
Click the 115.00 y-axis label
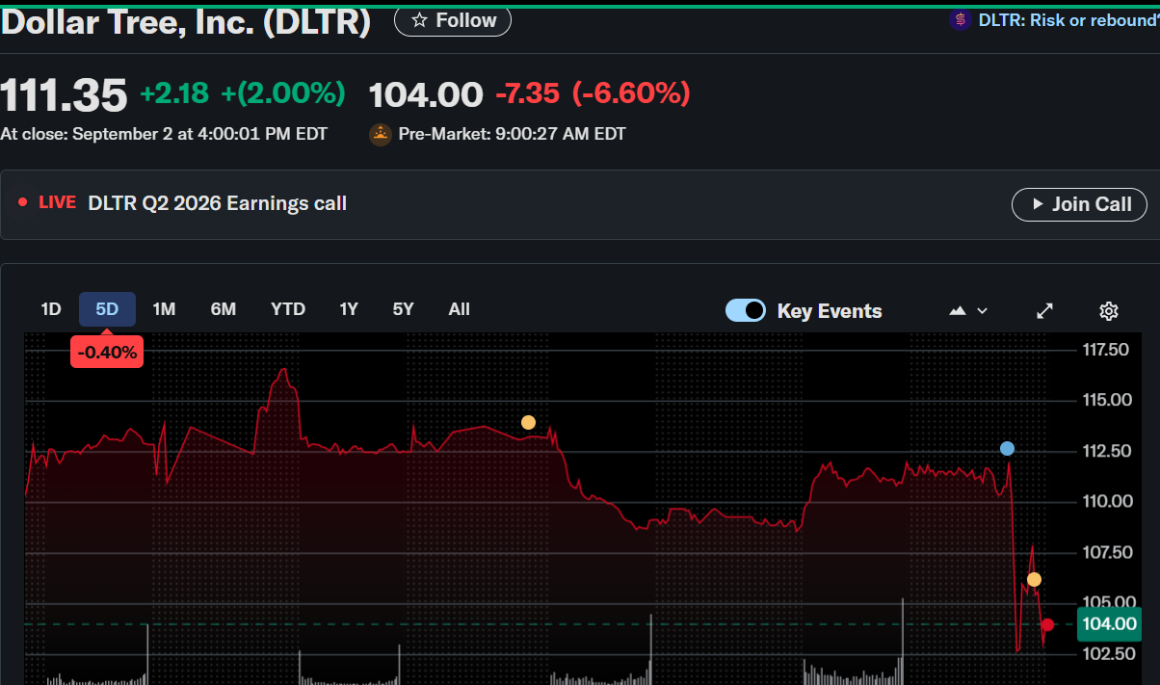click(1106, 400)
